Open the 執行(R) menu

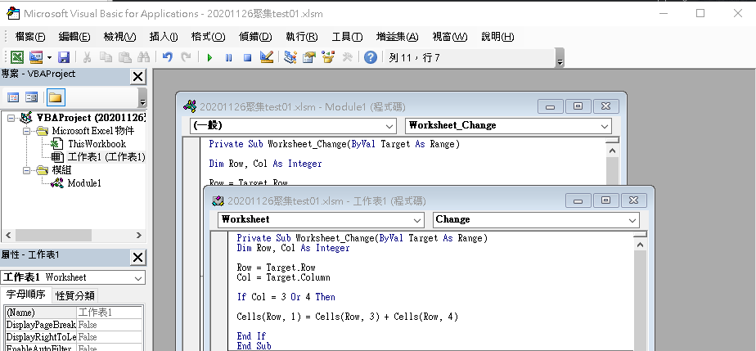[302, 37]
